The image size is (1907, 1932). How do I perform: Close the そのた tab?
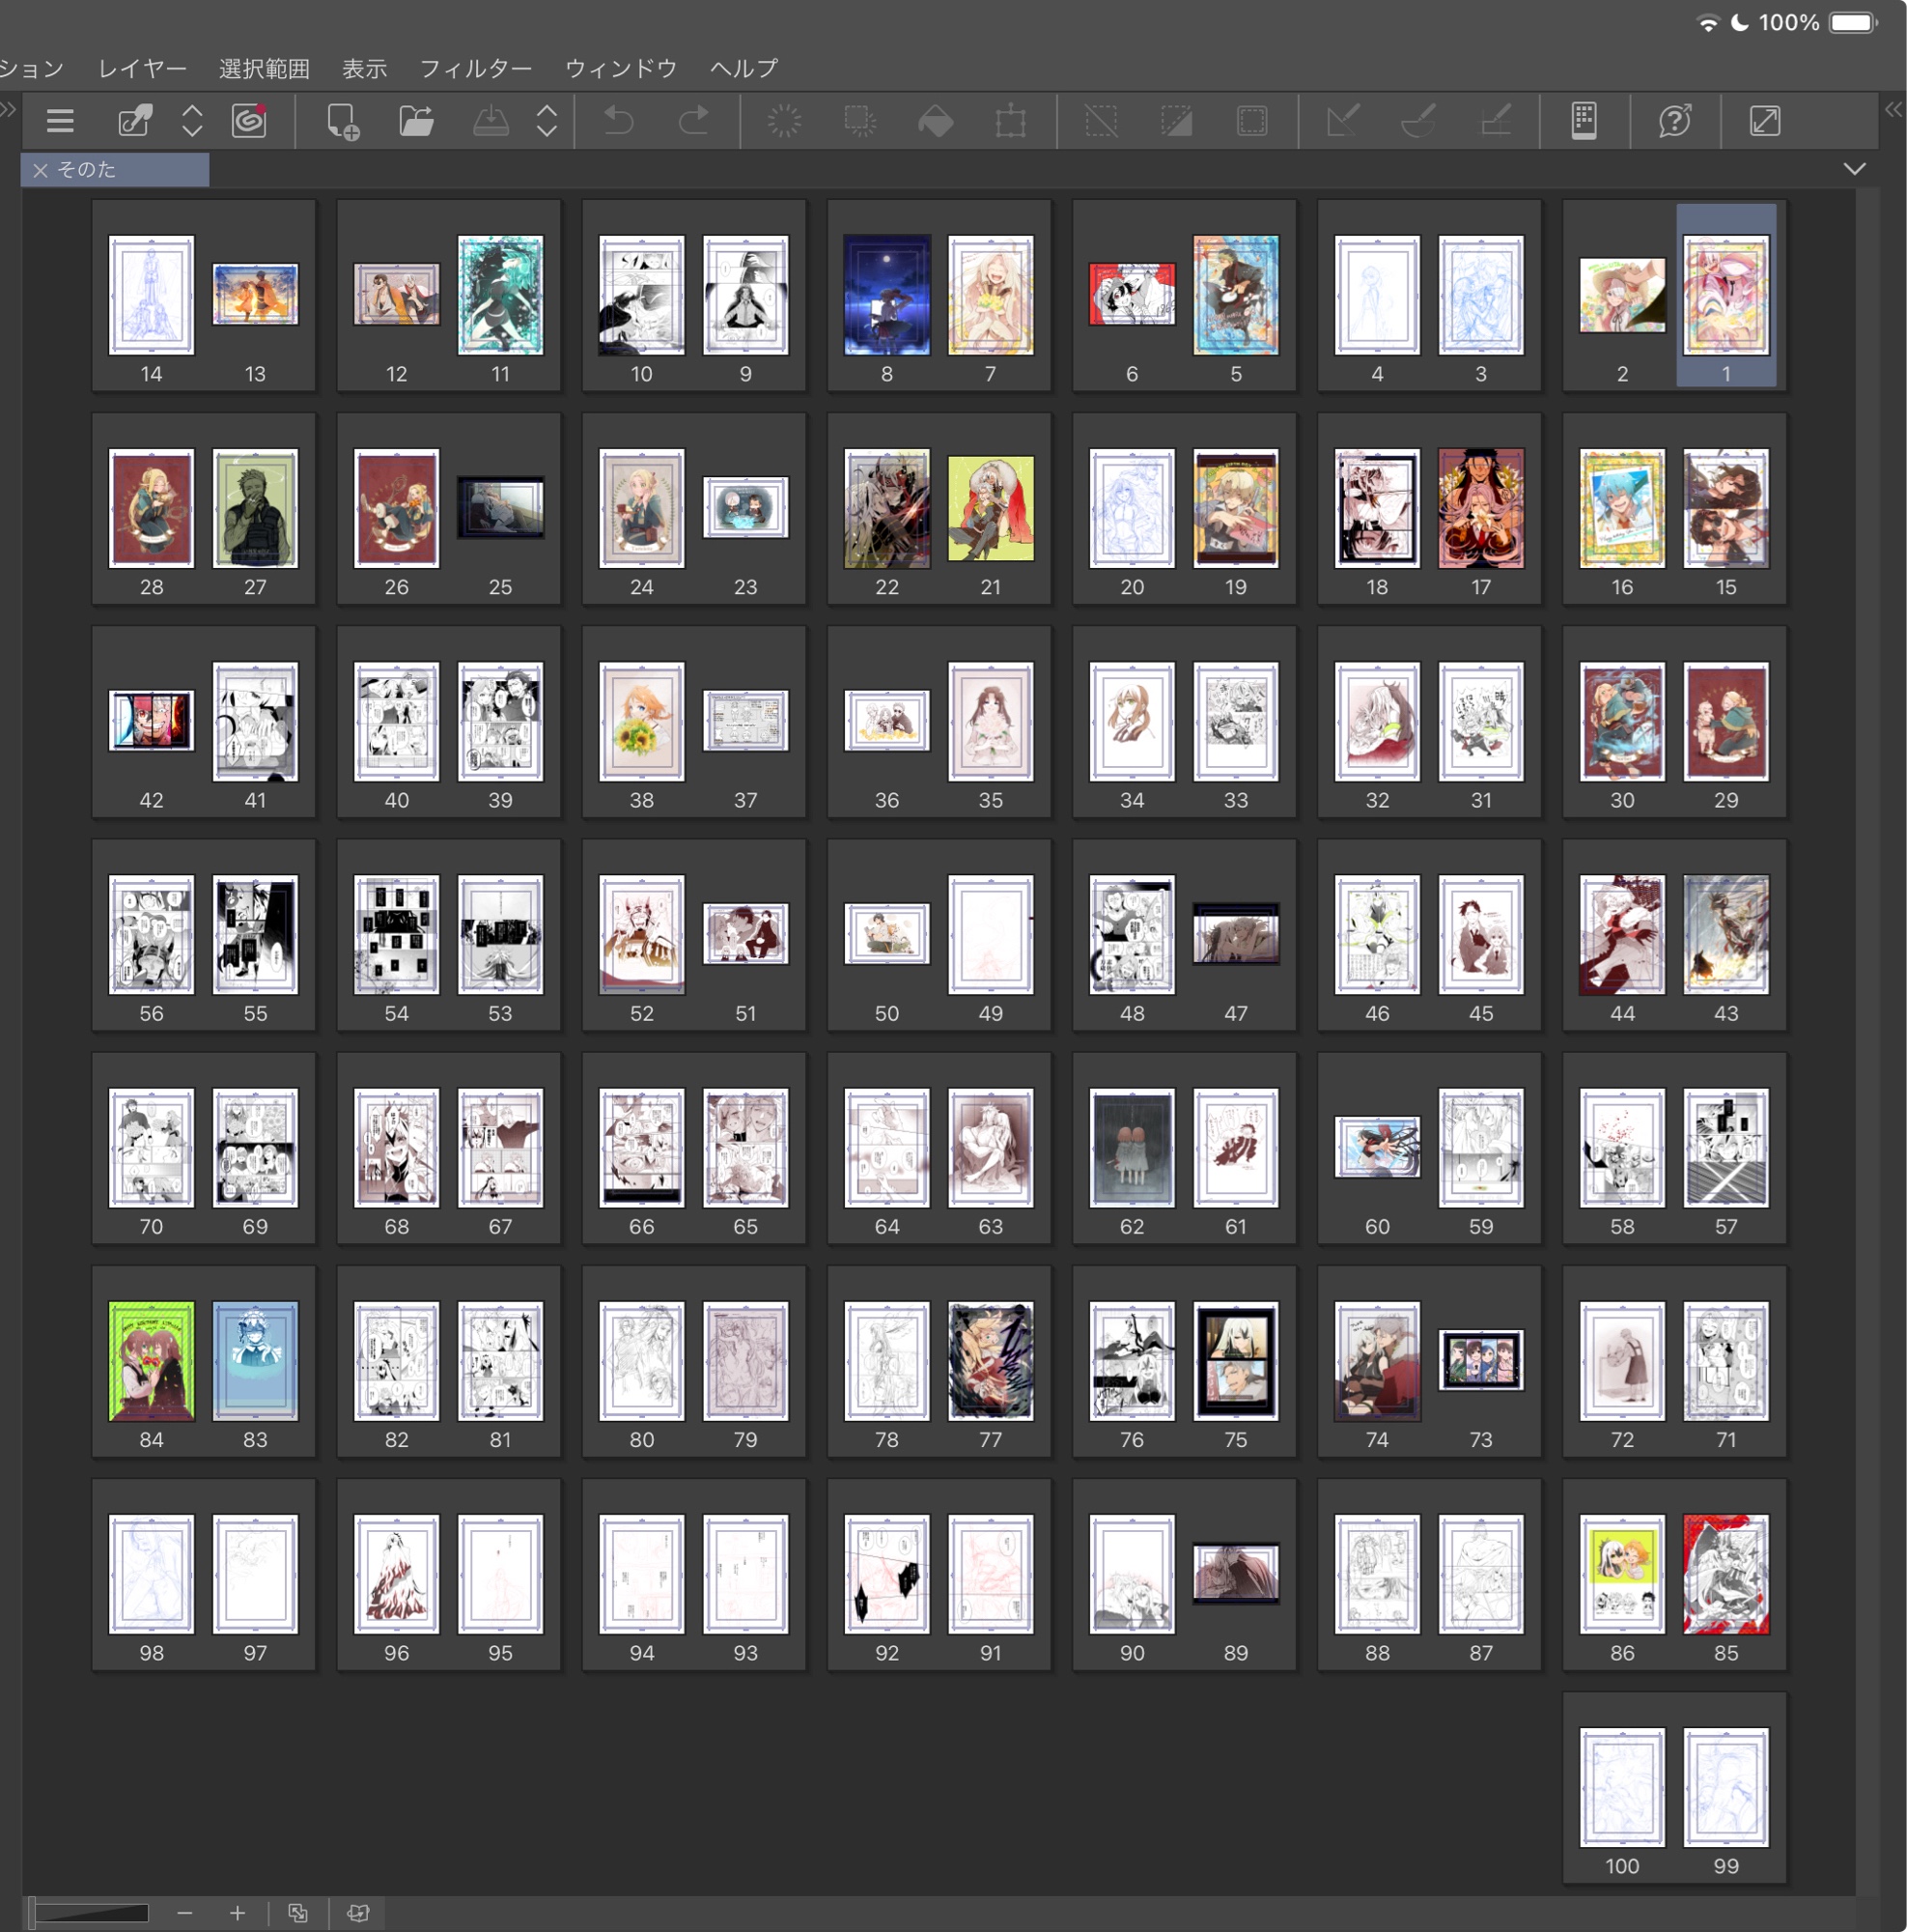point(40,170)
